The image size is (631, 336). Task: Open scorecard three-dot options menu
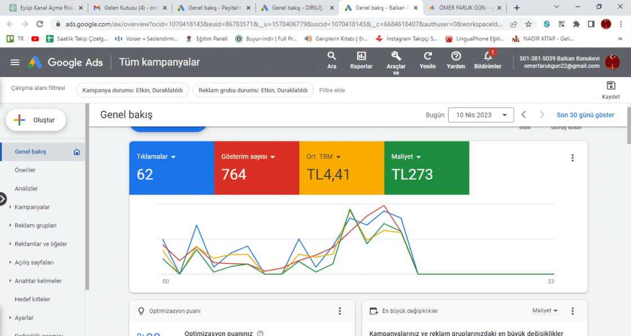tap(573, 158)
